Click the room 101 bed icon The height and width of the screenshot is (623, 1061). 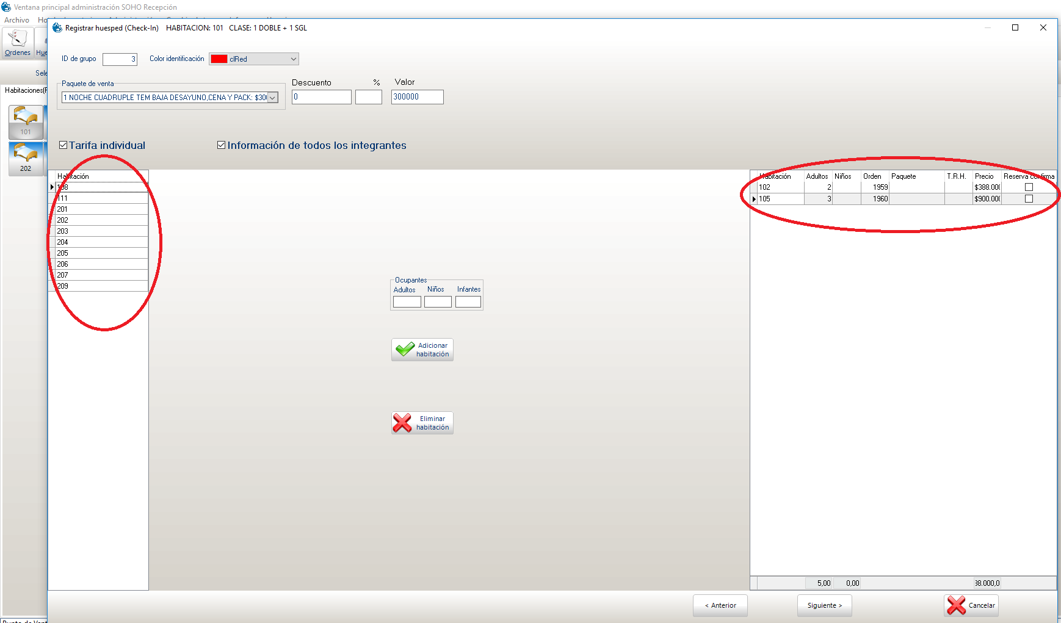[x=26, y=117]
